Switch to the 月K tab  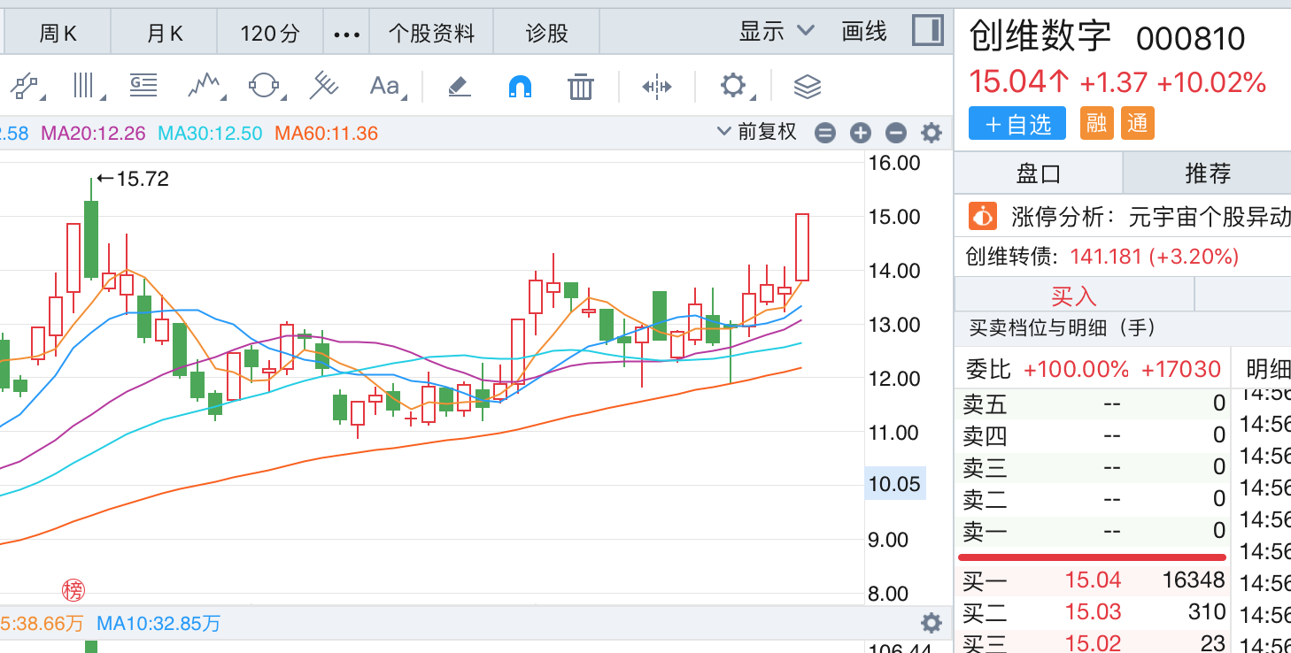click(x=165, y=35)
